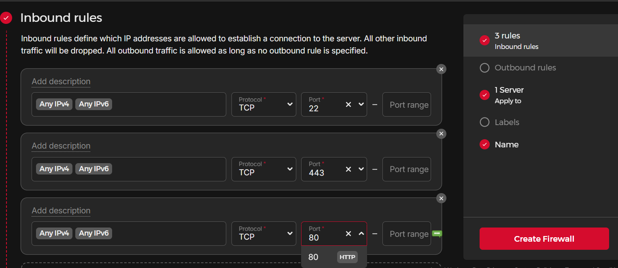Select the Outbound rules radio circle
This screenshot has height=268, width=618.
[x=484, y=68]
